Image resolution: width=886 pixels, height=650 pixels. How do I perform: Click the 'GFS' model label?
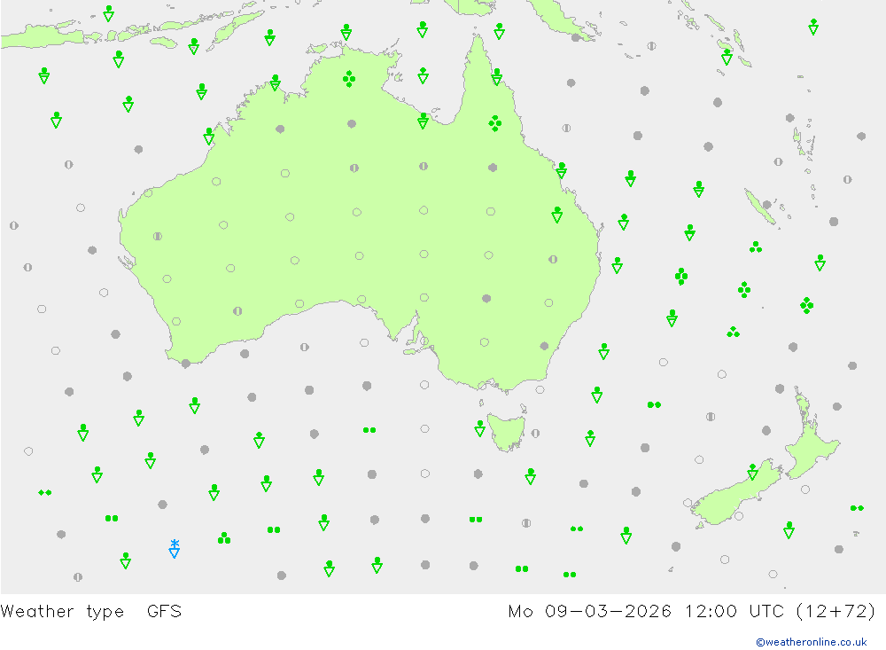coord(164,611)
